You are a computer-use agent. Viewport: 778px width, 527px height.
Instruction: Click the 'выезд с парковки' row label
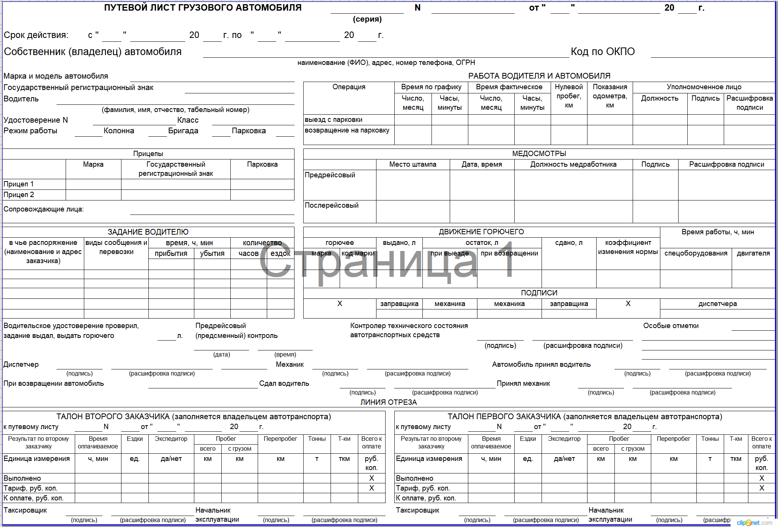point(334,120)
